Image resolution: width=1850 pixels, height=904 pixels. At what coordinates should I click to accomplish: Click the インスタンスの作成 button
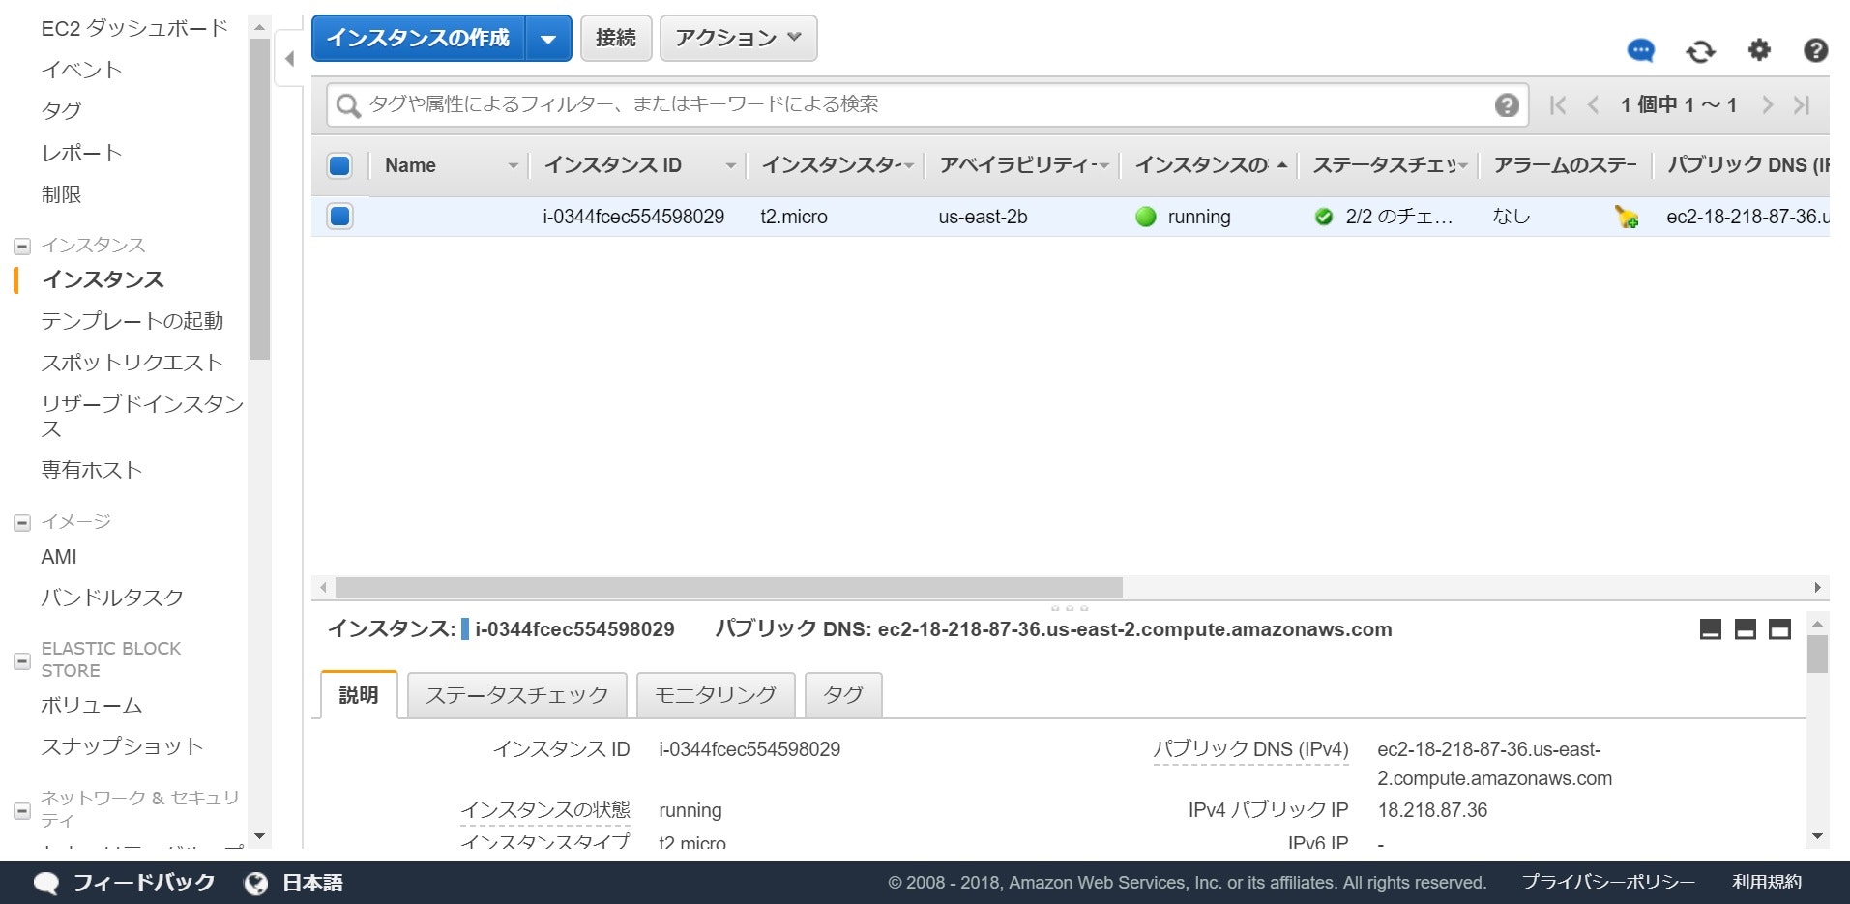point(419,39)
